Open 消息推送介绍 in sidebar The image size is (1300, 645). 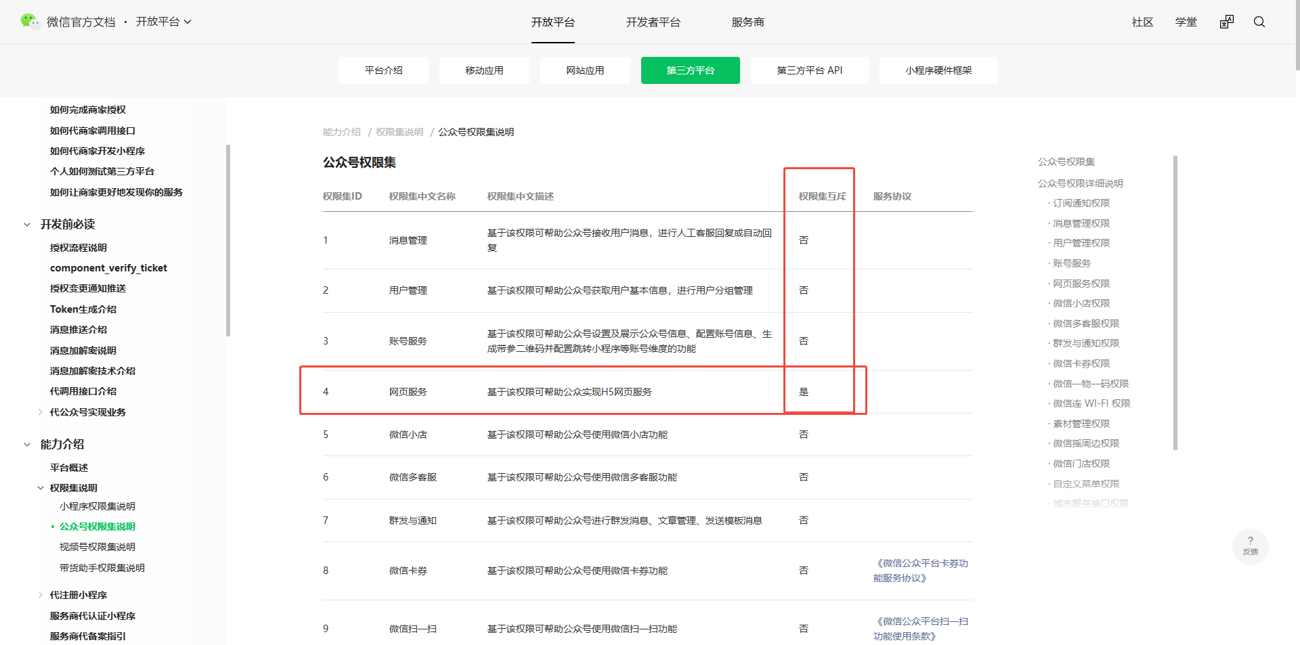click(79, 330)
